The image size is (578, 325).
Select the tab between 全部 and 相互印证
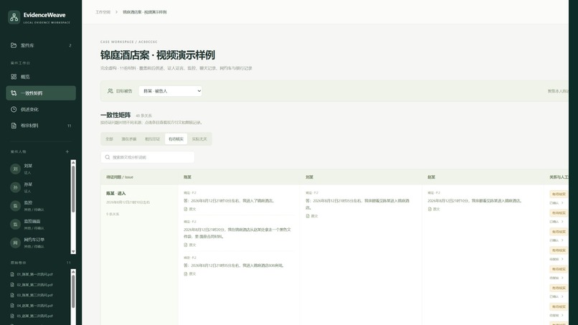[x=129, y=139]
